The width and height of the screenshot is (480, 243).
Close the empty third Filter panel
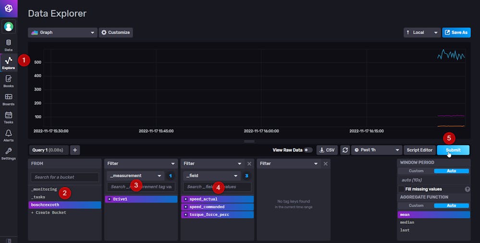325,164
